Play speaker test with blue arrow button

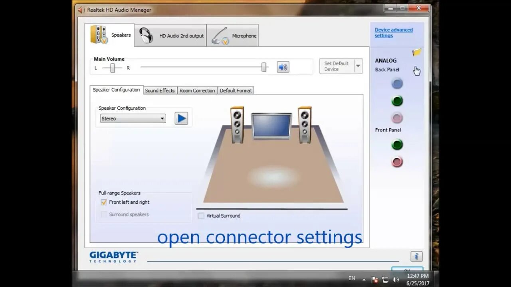181,118
